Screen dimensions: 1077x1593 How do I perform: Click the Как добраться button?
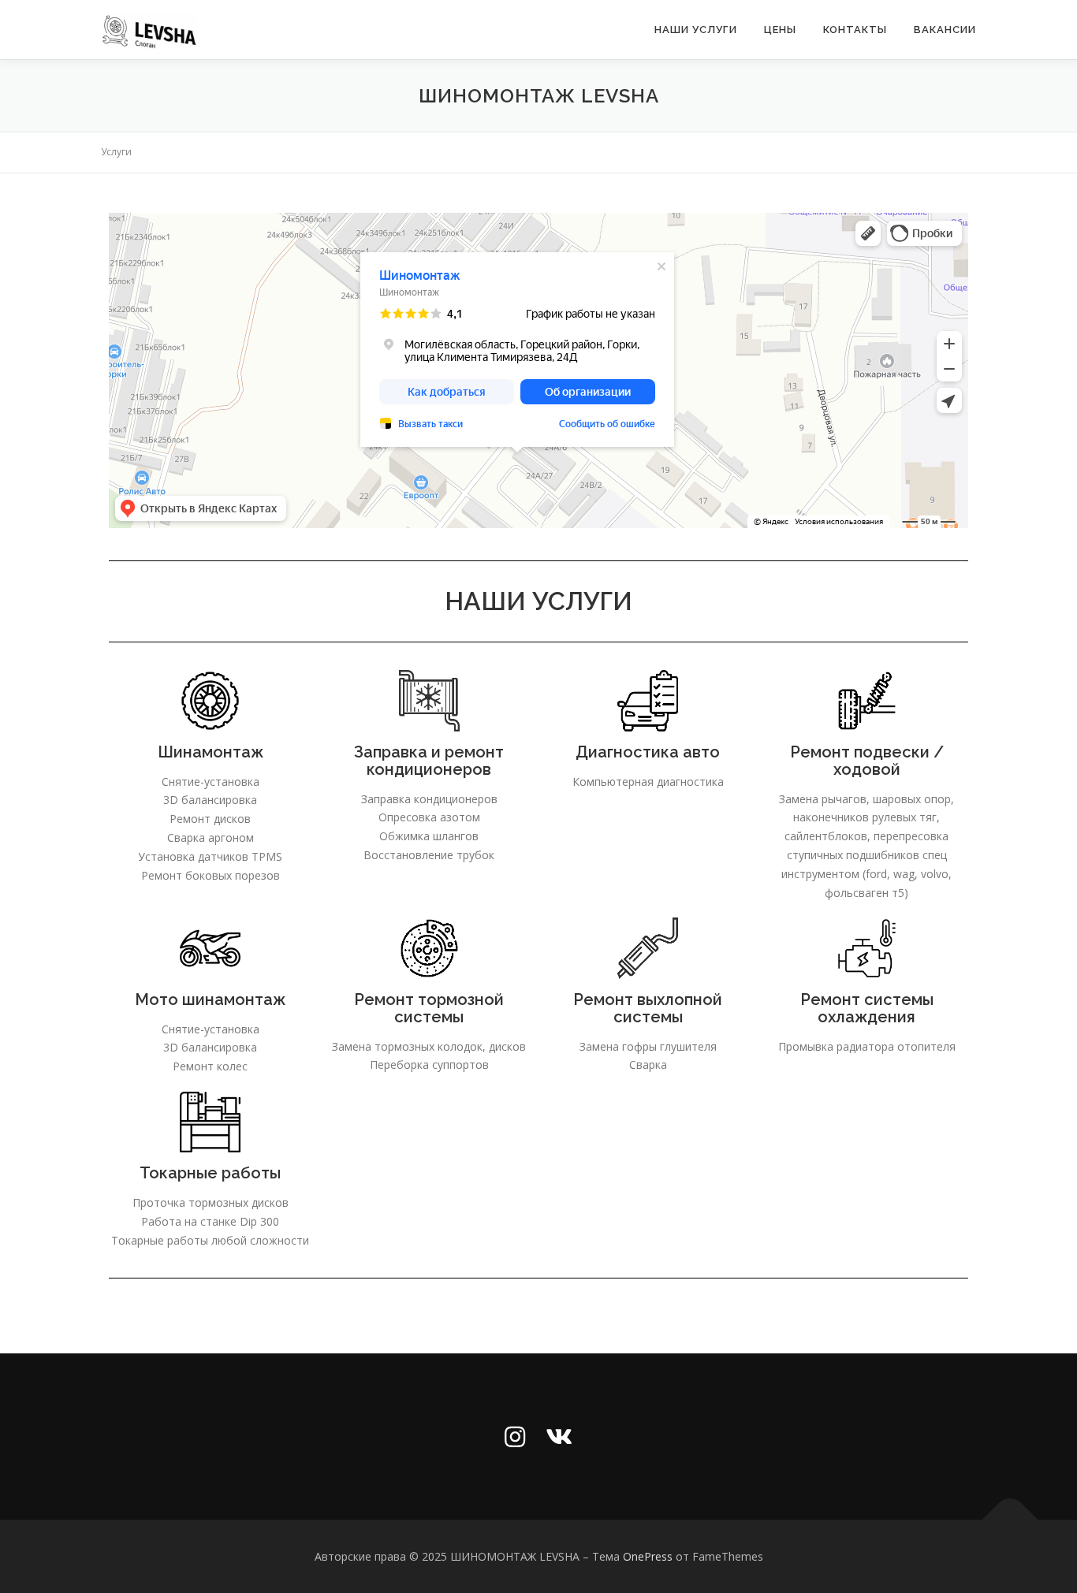(446, 392)
